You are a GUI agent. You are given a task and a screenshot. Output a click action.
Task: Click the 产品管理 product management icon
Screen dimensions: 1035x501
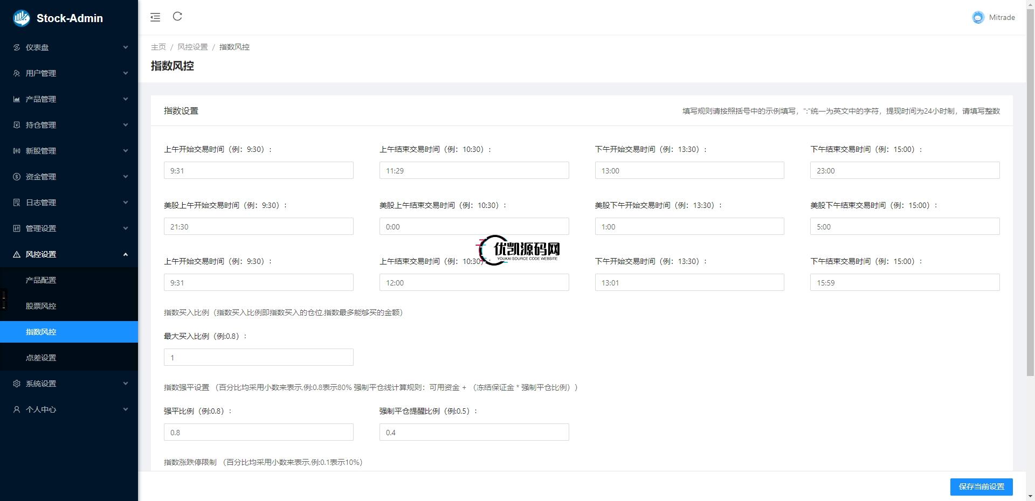click(x=16, y=99)
